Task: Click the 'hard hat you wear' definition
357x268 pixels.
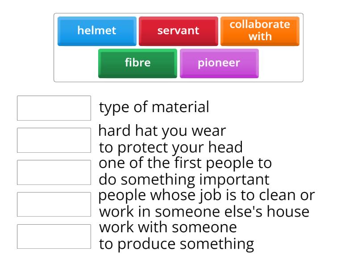Action: [x=170, y=139]
